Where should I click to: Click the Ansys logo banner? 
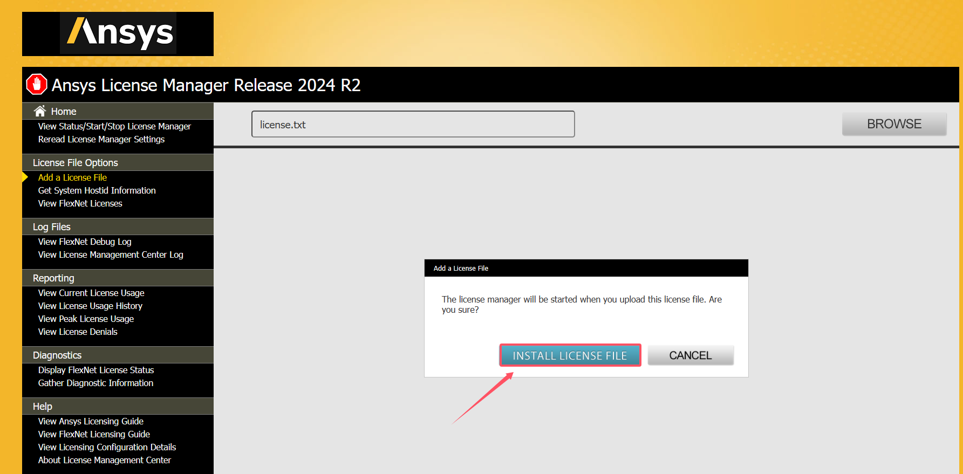[x=118, y=33]
